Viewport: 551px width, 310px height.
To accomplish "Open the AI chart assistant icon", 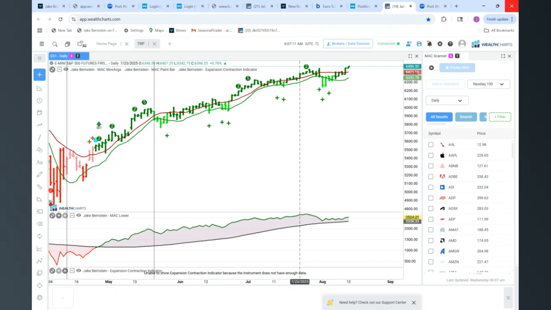I will click(x=82, y=44).
